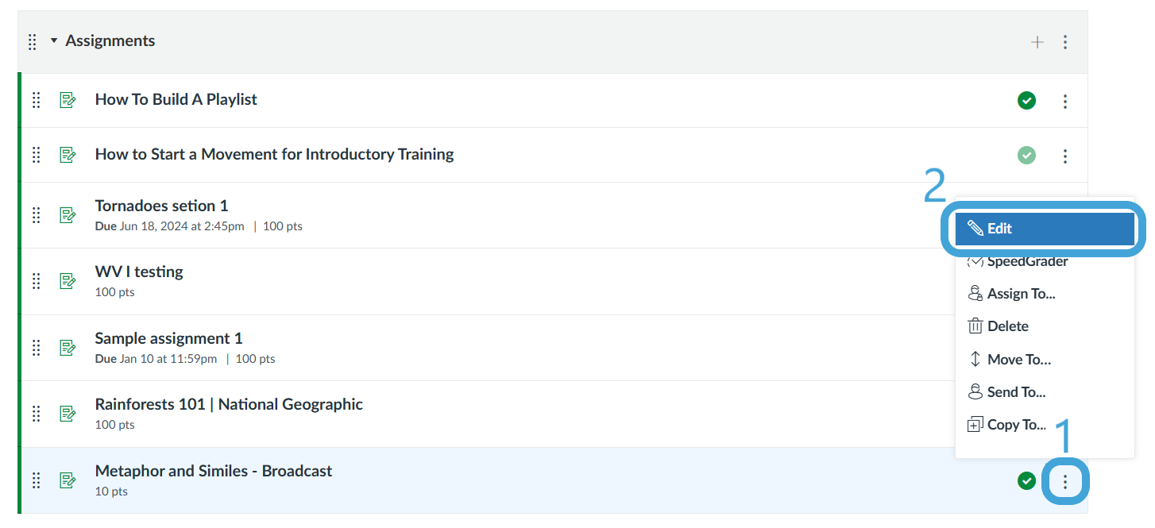The image size is (1155, 528).
Task: Click the plus icon to add to Assignments module
Action: [1037, 42]
